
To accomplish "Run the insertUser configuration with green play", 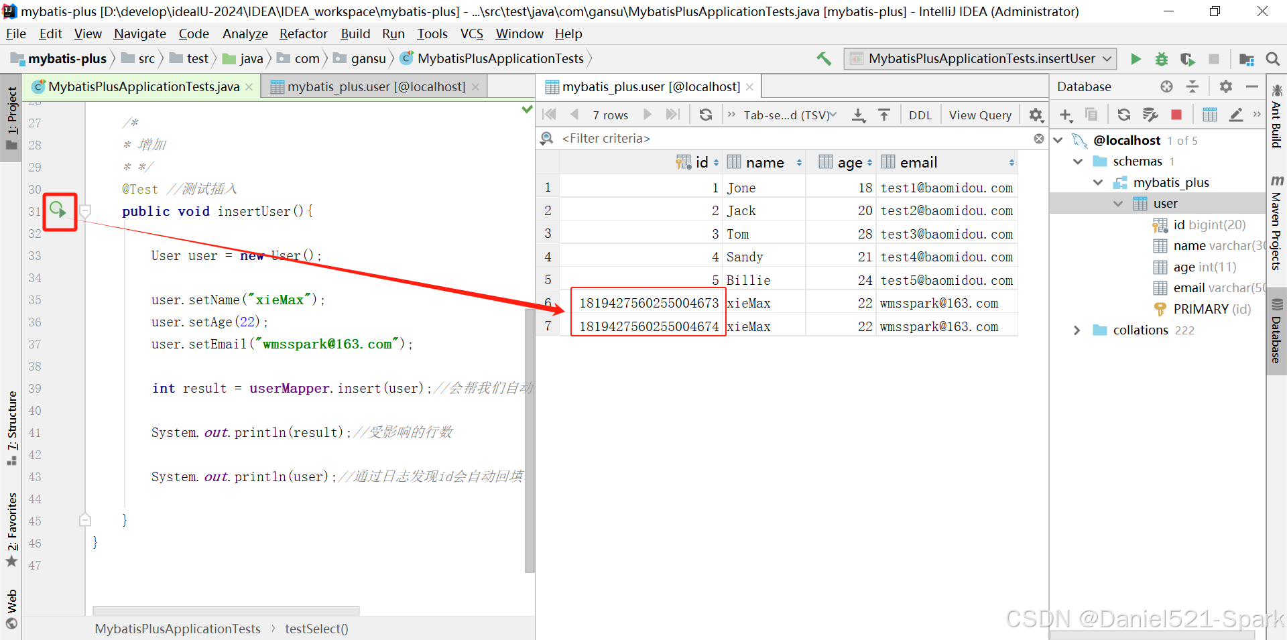I will 1136,59.
